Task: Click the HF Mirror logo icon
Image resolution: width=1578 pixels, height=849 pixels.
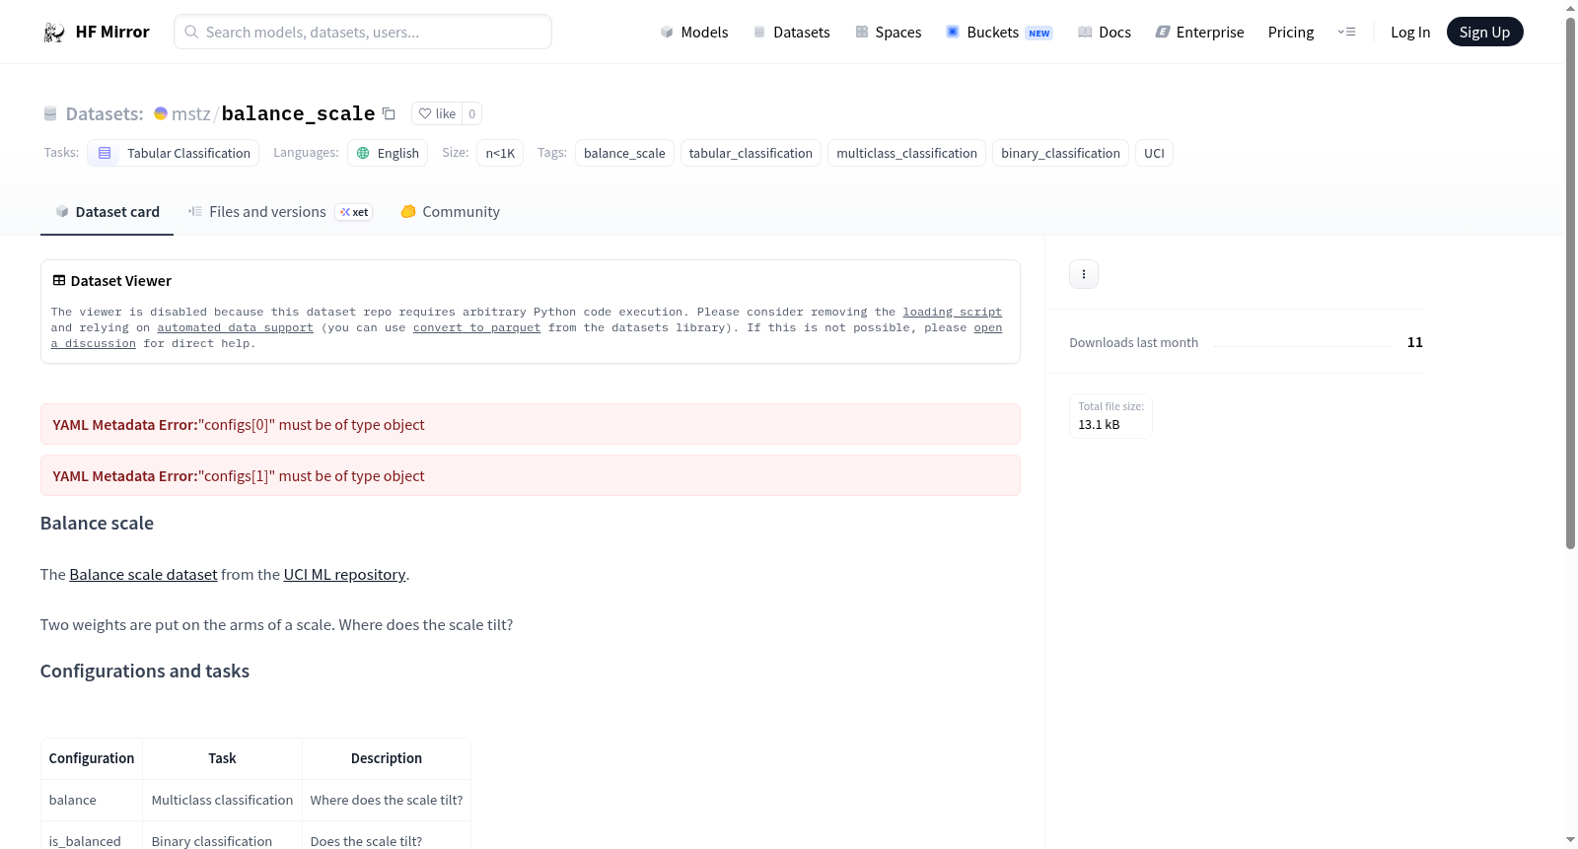Action: (x=53, y=33)
